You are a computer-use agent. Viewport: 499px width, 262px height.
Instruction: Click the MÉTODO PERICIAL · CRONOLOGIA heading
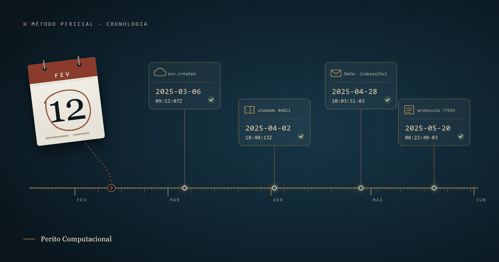89,24
